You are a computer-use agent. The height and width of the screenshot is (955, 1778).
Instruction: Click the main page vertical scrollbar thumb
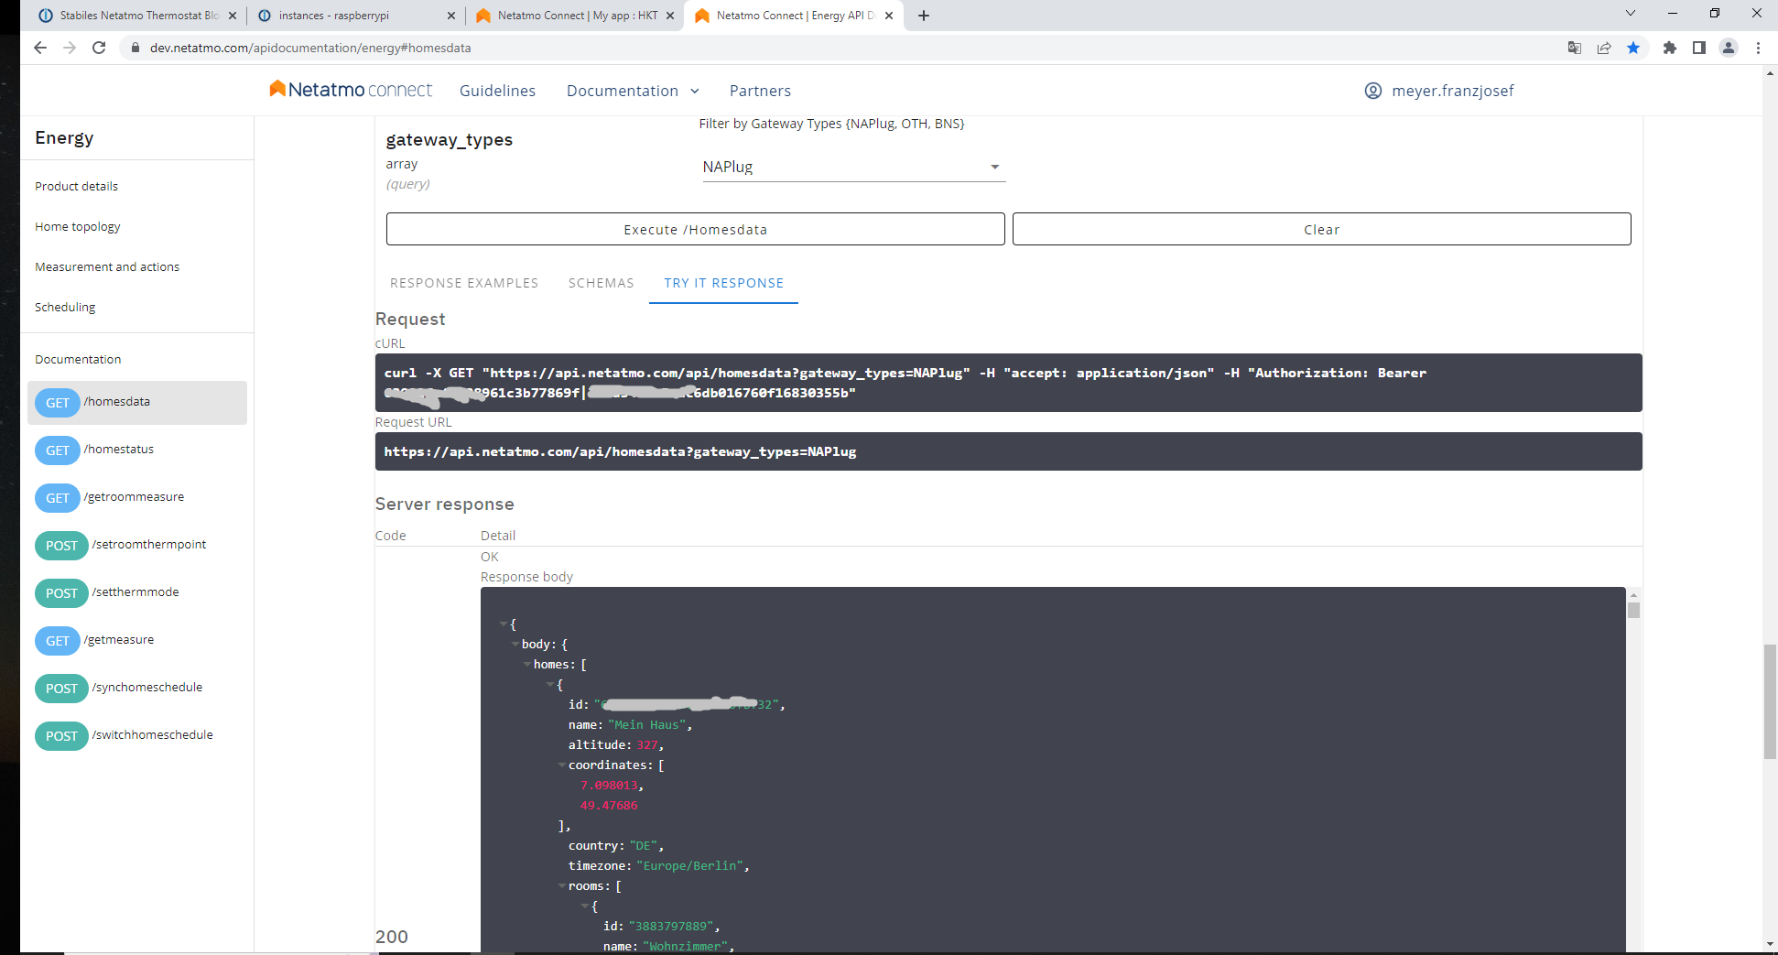pyautogui.click(x=1770, y=701)
